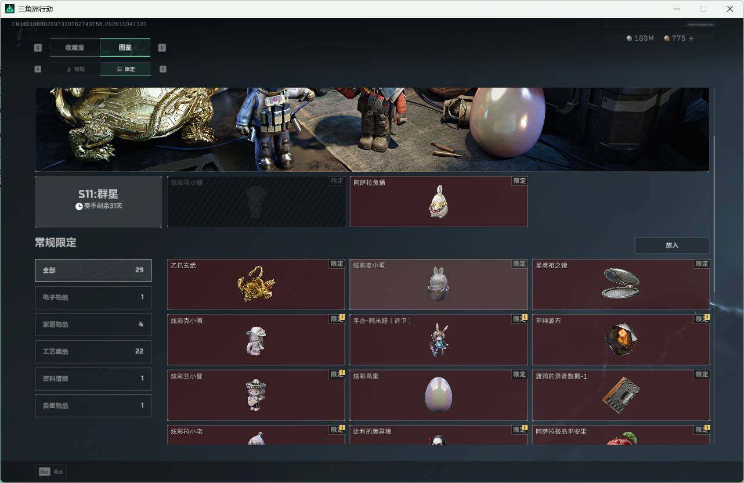
Task: Select the 渡鸦的录音数据-1 cassette icon
Action: click(621, 395)
